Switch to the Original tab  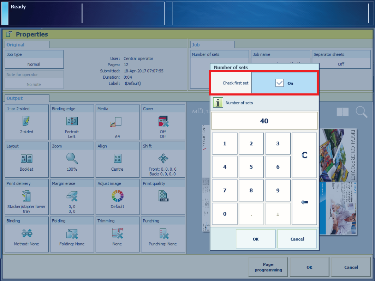coord(16,45)
